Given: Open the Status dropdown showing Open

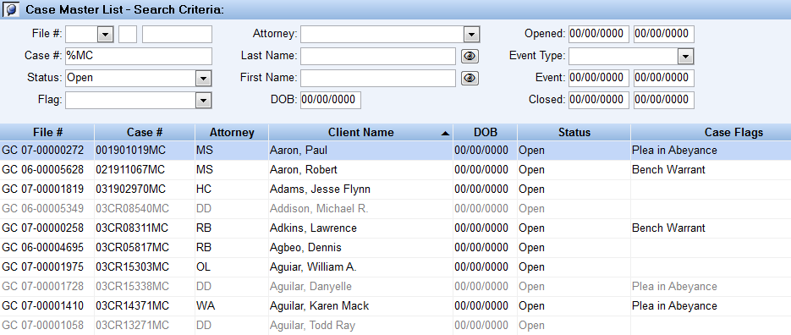Looking at the screenshot, I should pos(203,78).
